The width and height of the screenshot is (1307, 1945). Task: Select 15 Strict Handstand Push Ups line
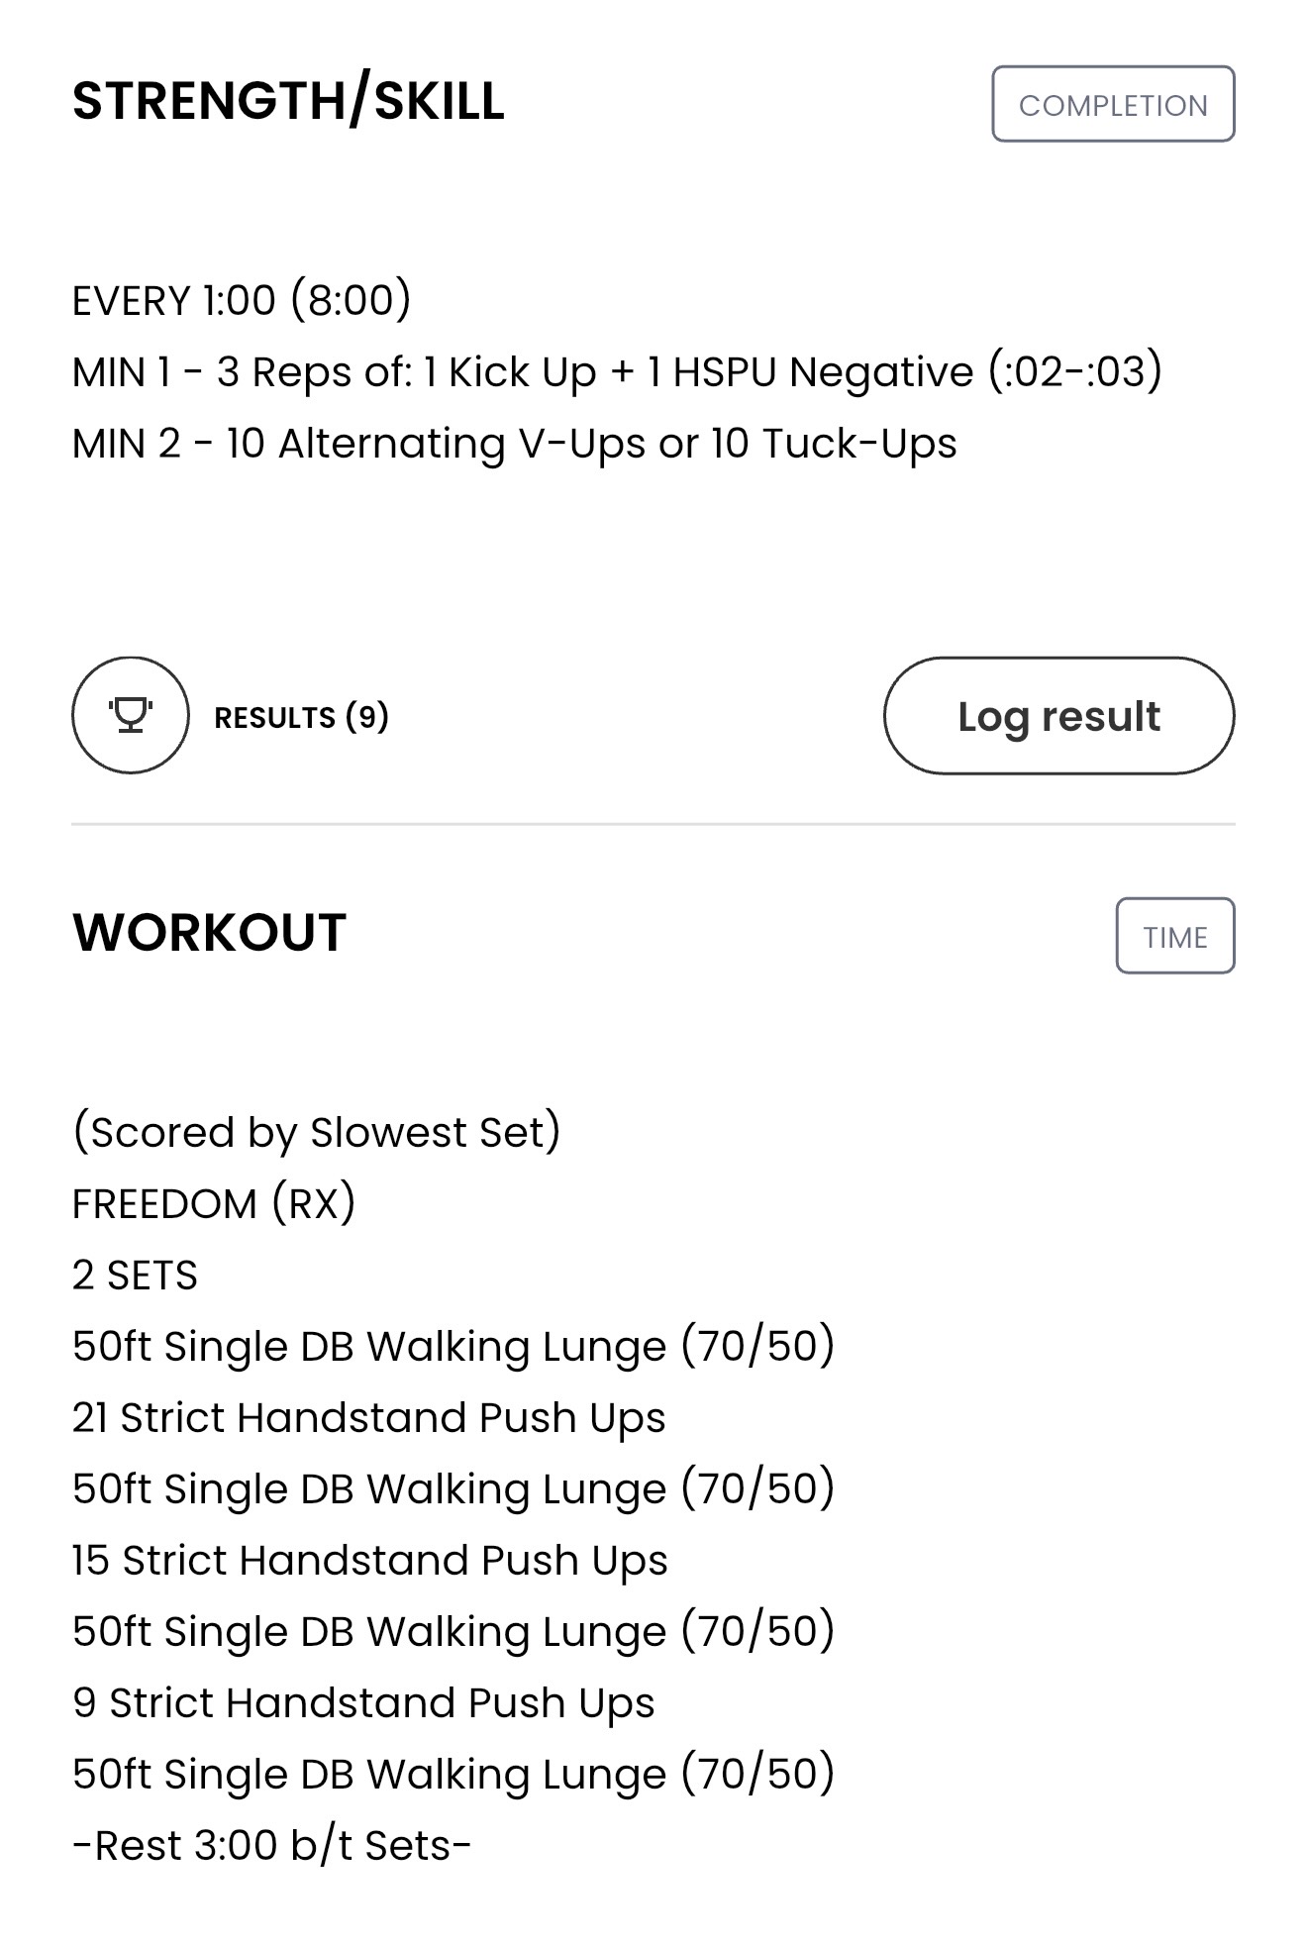[370, 1561]
